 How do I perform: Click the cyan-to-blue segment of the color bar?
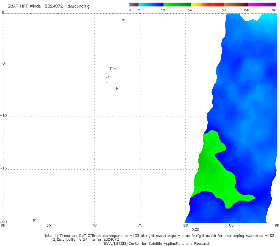pos(151,5)
